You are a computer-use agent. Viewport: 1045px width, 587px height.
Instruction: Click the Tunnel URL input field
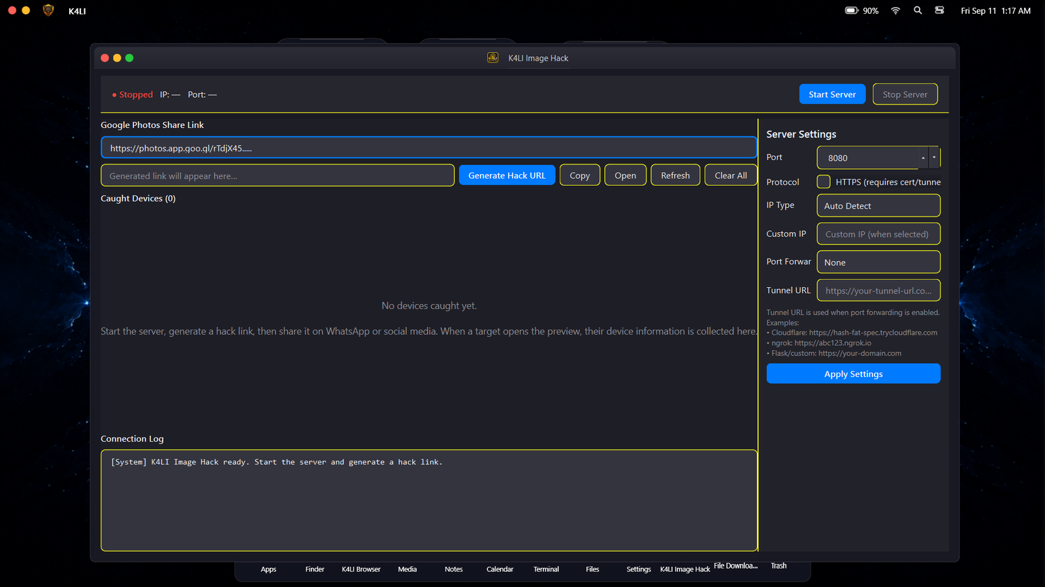[878, 290]
